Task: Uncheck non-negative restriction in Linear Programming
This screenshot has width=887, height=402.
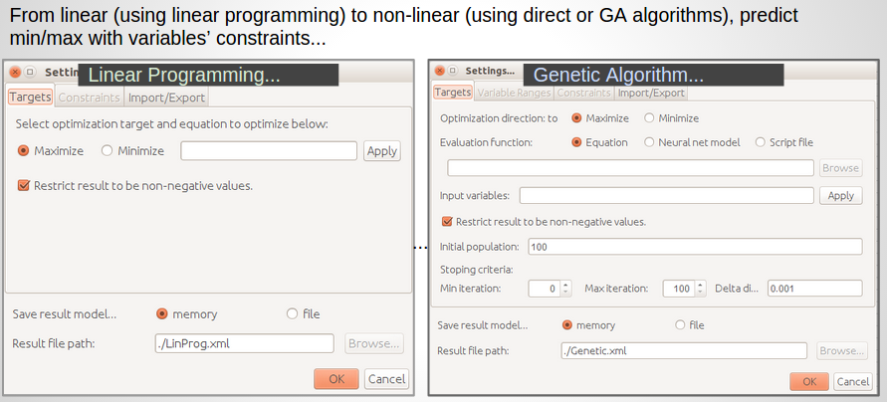Action: [23, 185]
